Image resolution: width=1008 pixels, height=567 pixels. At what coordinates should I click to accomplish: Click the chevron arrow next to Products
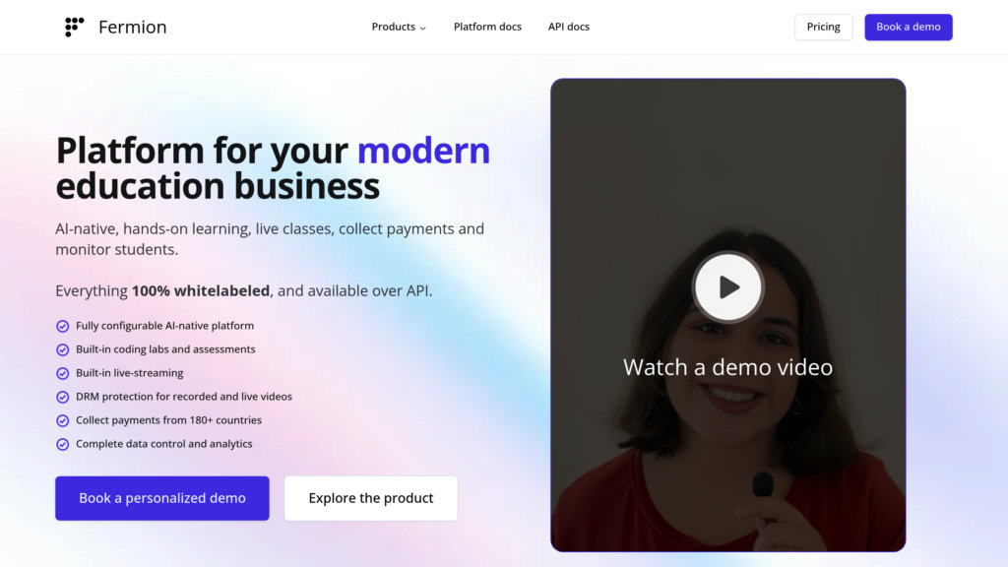[422, 29]
